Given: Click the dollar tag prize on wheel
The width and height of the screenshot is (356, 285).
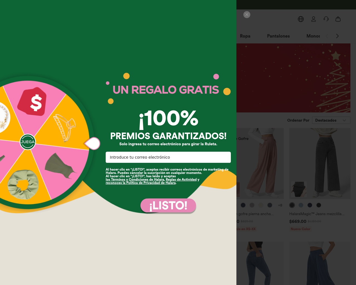Looking at the screenshot, I should 32,102.
